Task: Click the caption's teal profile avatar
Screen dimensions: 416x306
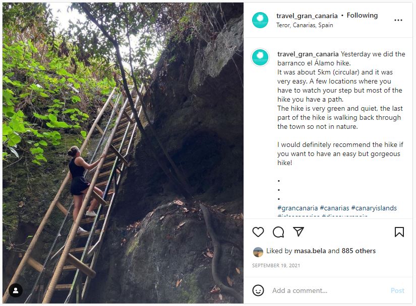Action: pos(260,57)
